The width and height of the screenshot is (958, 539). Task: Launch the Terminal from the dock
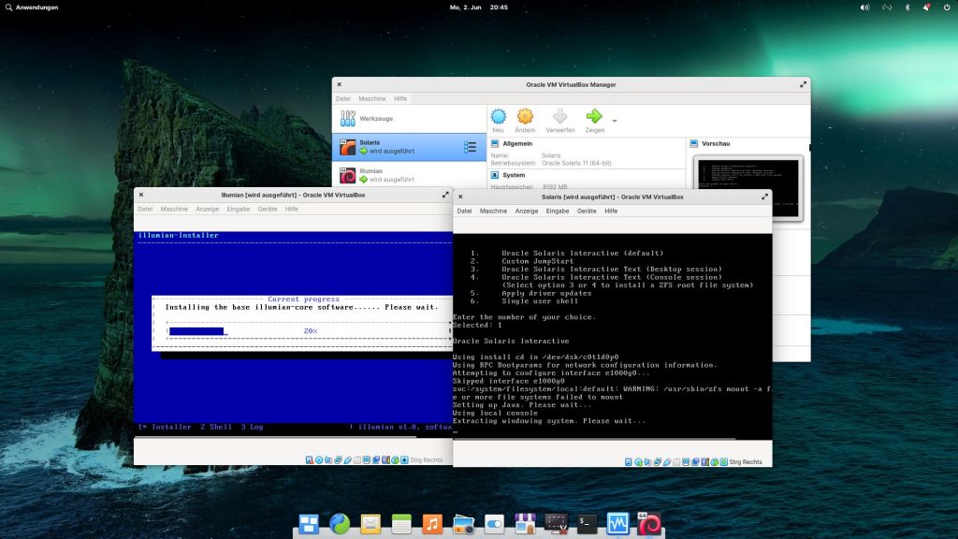tap(586, 524)
